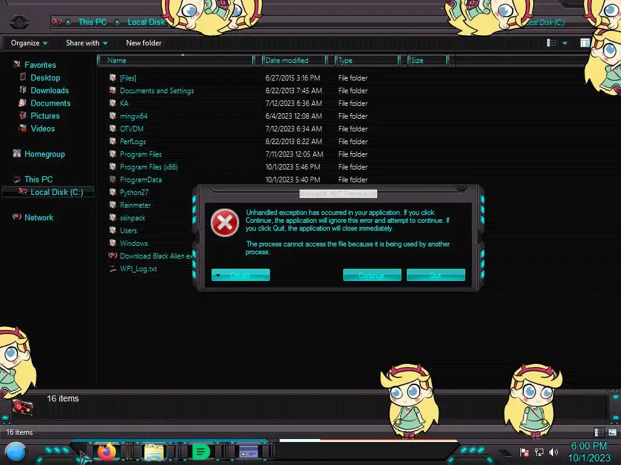The image size is (621, 465).
Task: Open breadcrumb arrow before Local Disk
Action: click(117, 22)
